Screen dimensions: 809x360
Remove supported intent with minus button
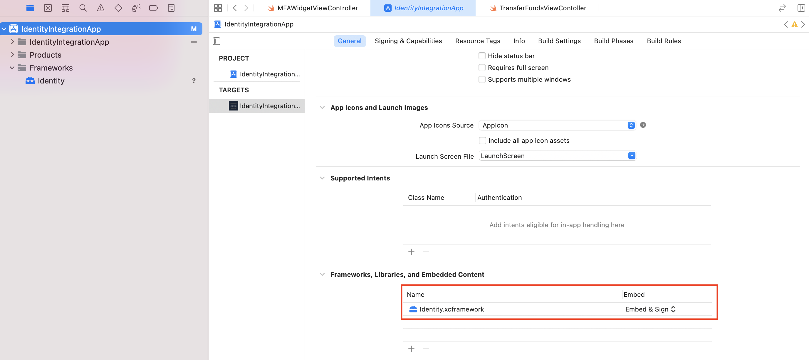tap(426, 252)
